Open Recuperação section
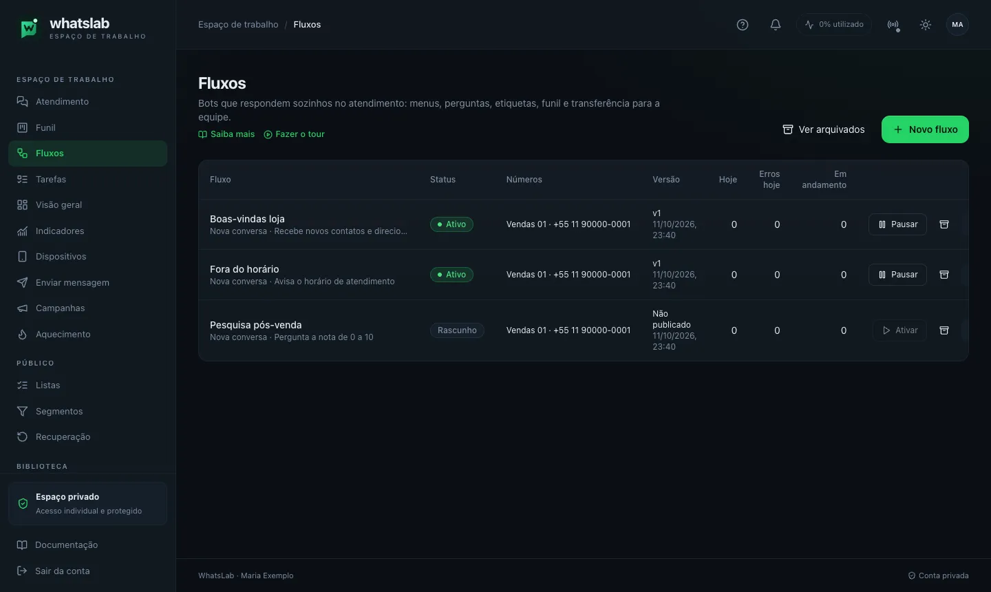 (x=87, y=437)
